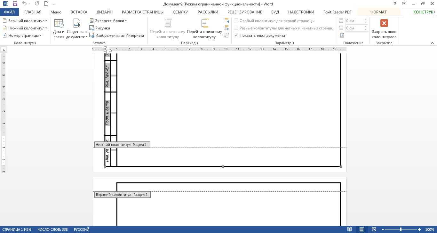Go to the next section header icon
This screenshot has height=233, width=437.
click(x=226, y=28)
